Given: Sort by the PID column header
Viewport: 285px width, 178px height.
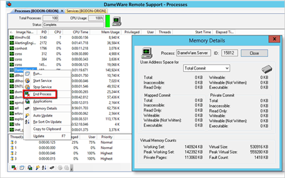Looking at the screenshot, I should (43, 32).
